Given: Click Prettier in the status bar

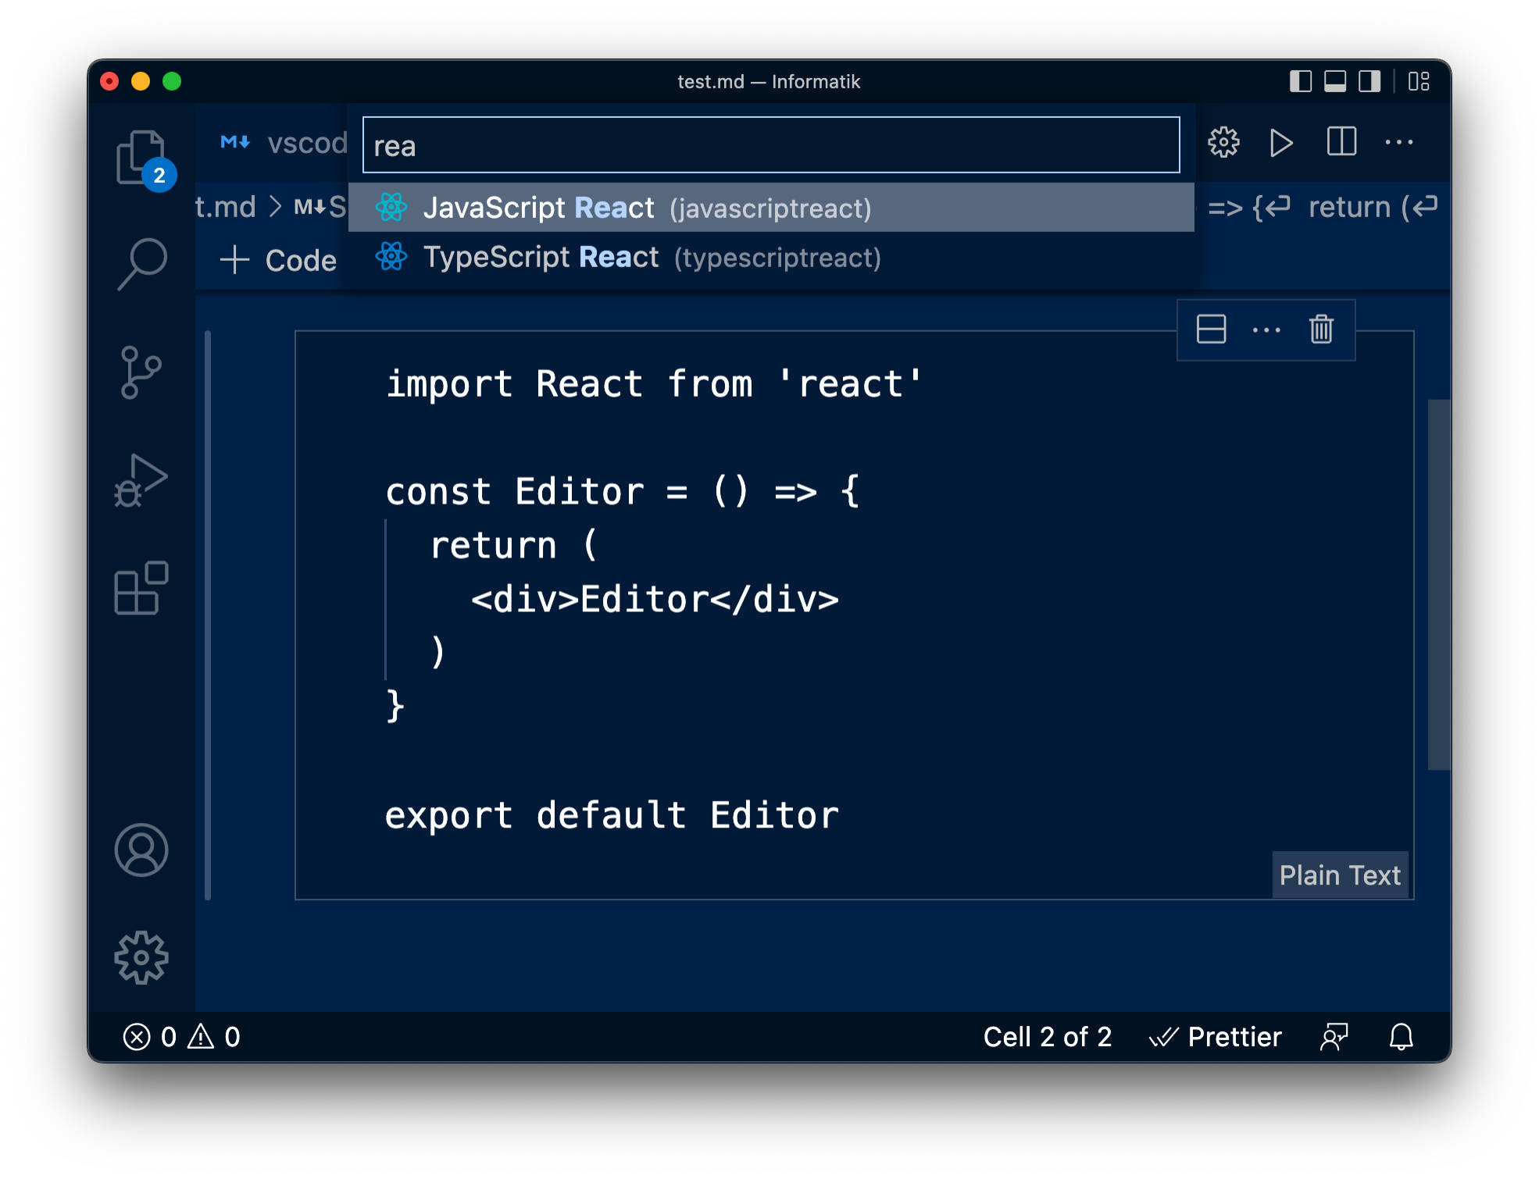Looking at the screenshot, I should [1216, 1037].
